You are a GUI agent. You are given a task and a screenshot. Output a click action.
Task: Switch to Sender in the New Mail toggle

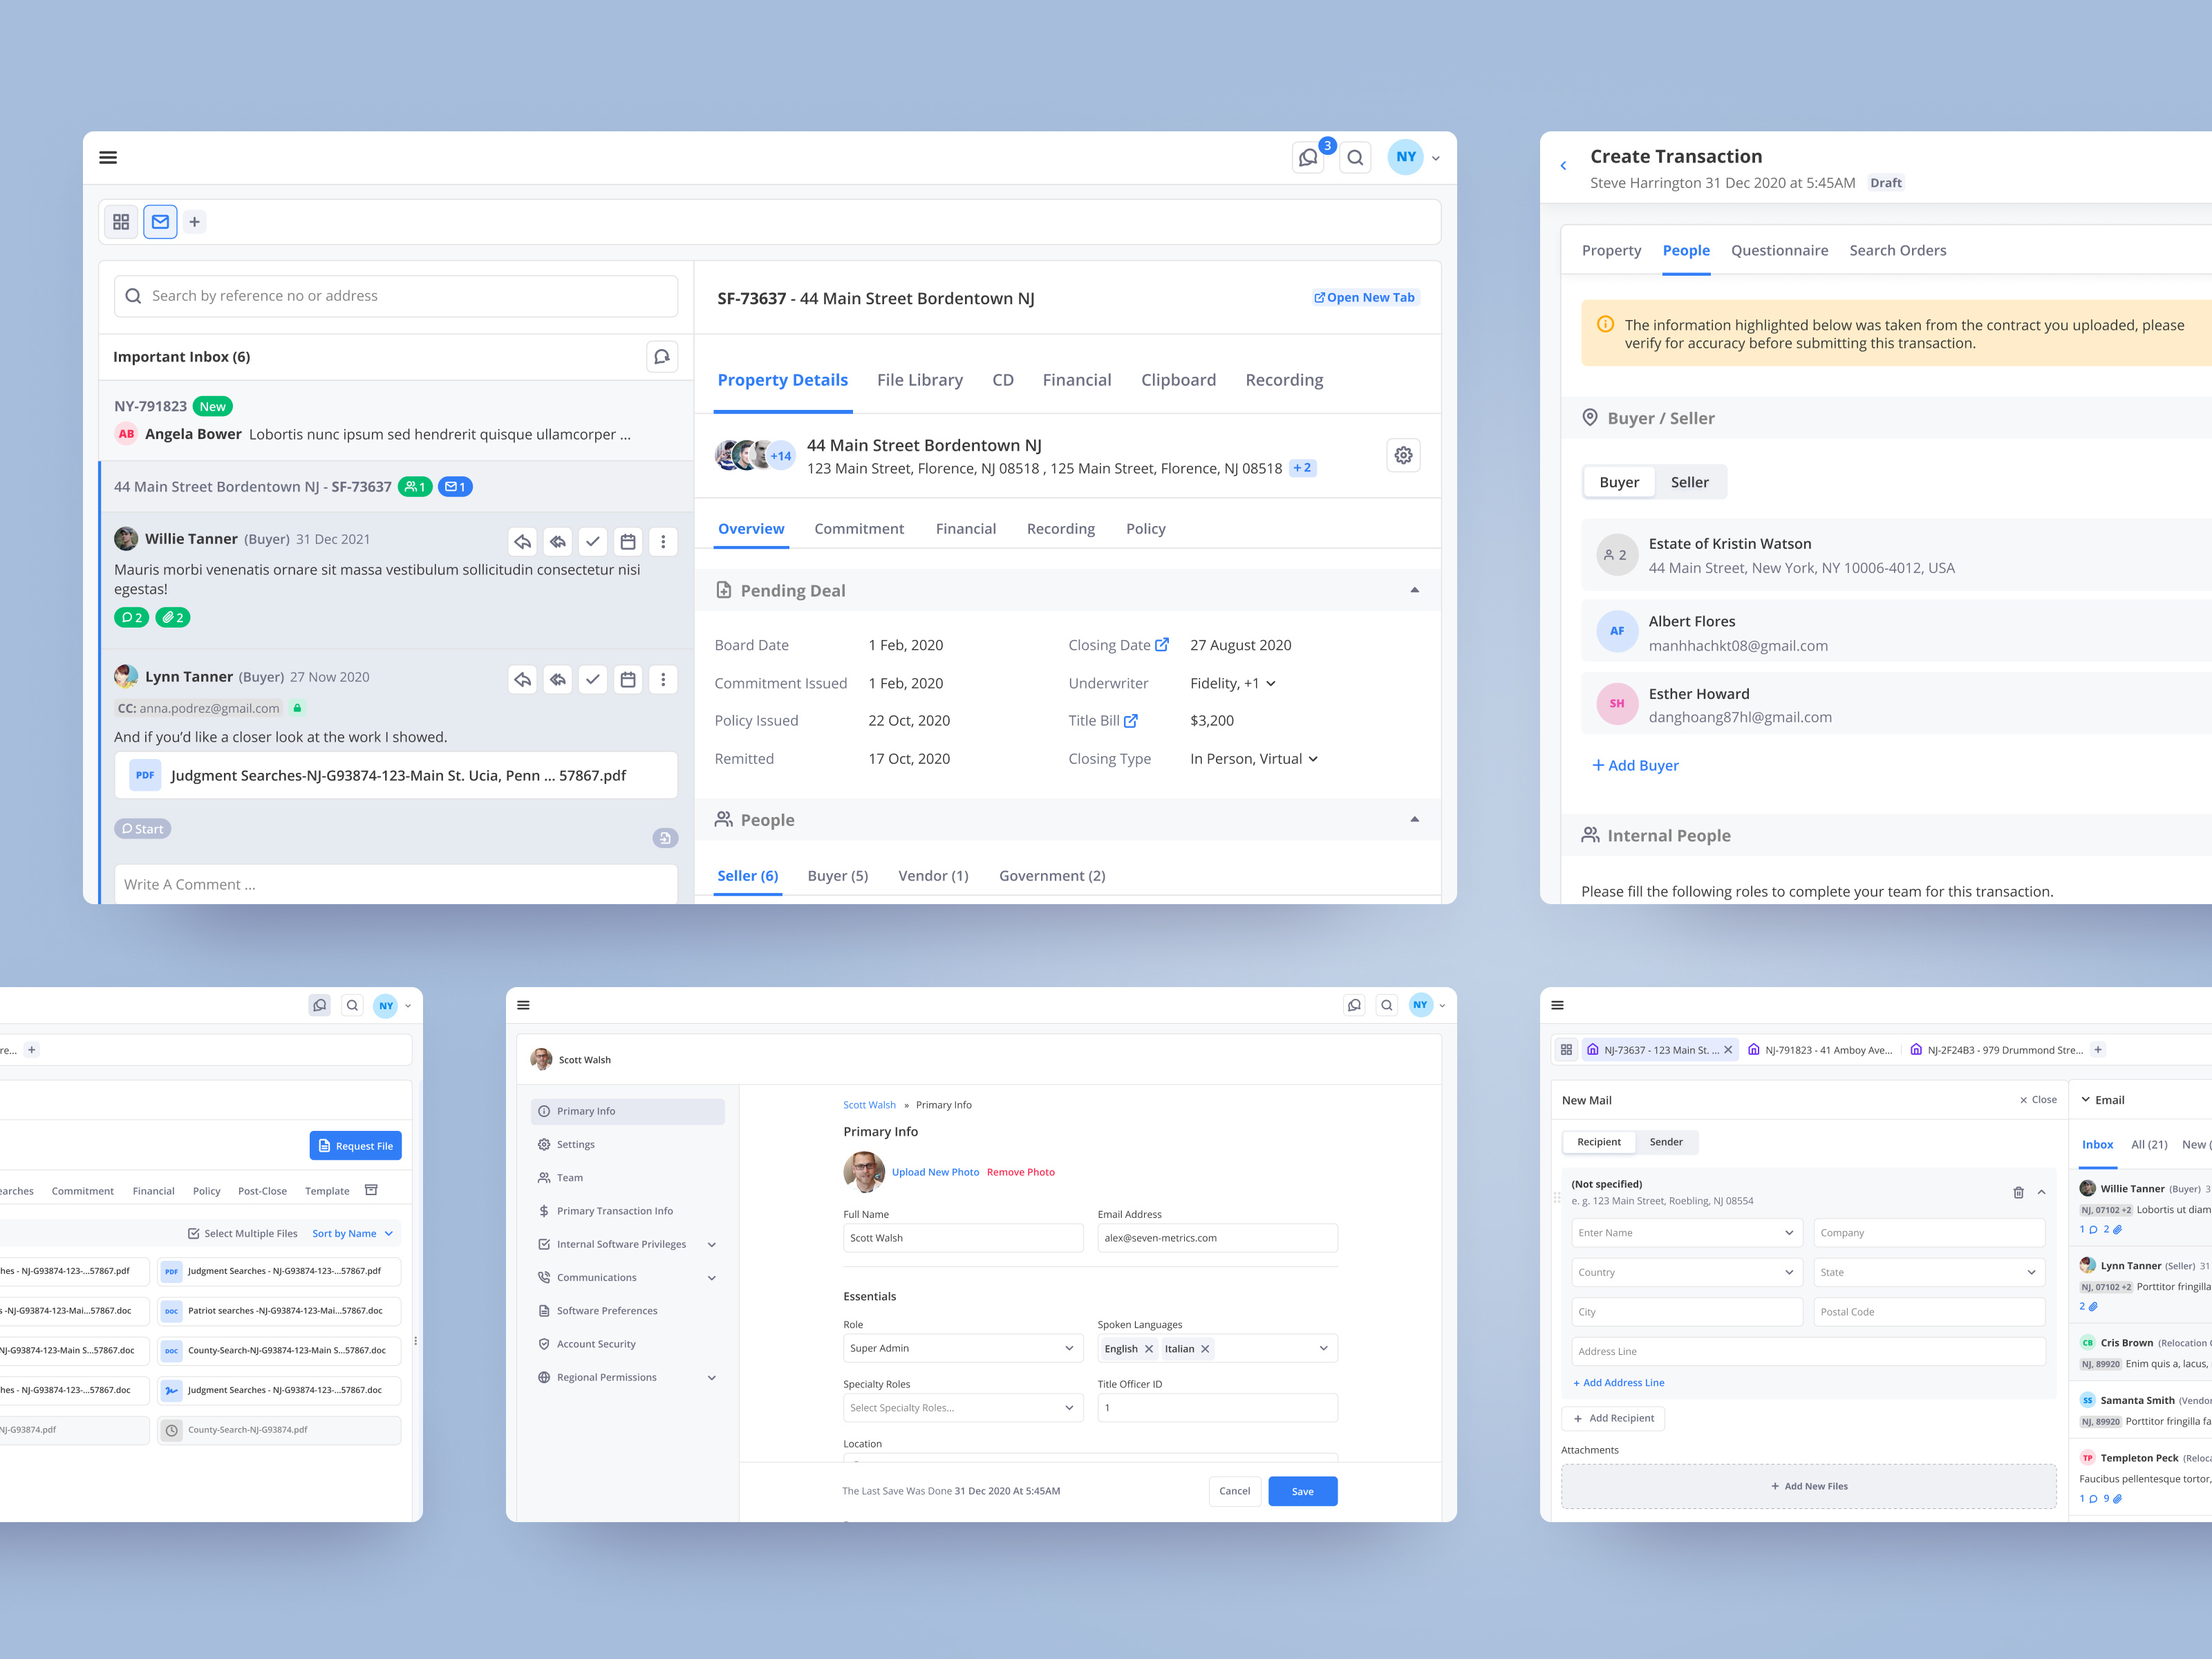click(1666, 1142)
